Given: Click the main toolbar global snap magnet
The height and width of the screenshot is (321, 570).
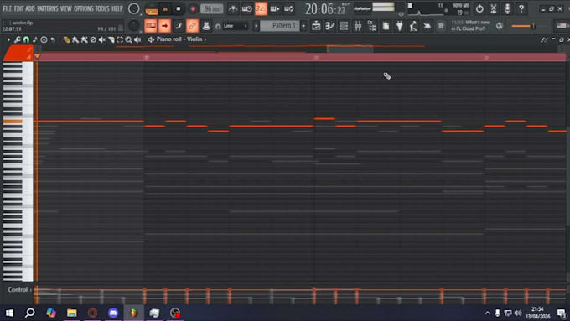Looking at the screenshot, I should coord(218,26).
